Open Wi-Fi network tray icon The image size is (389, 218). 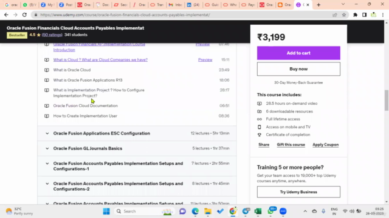point(345,211)
